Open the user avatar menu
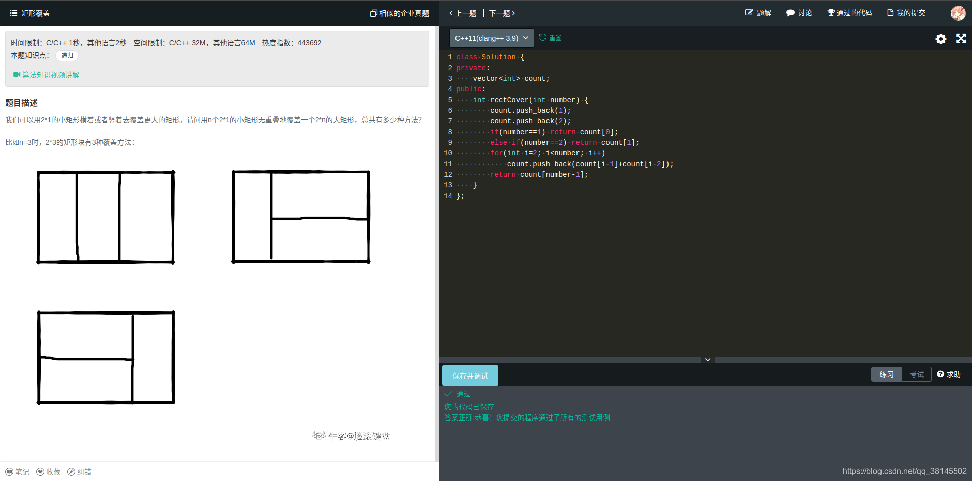Screen dimensions: 972x481 958,13
